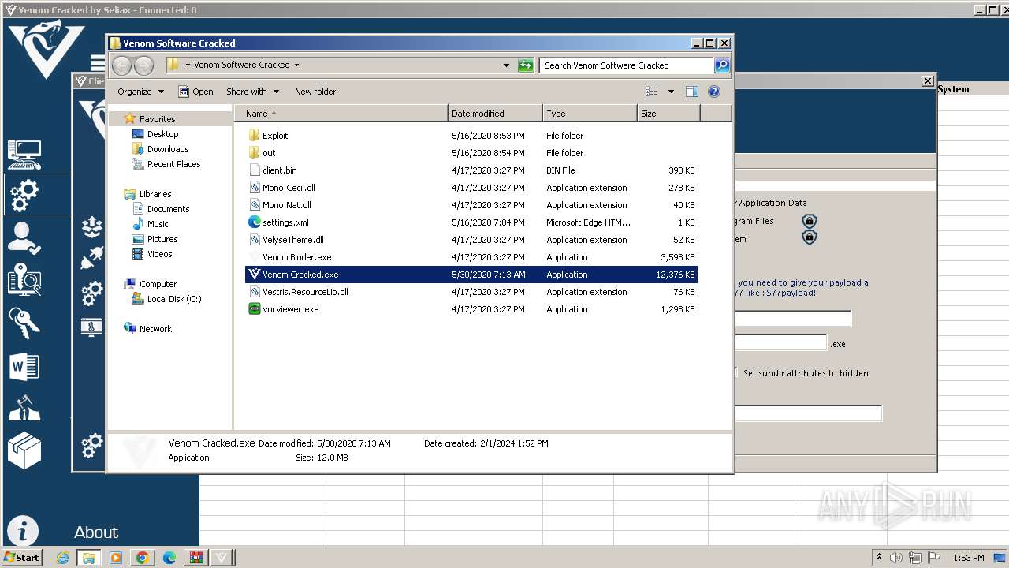The image size is (1009, 568).
Task: Click the lock icon beside Program Files
Action: (809, 221)
